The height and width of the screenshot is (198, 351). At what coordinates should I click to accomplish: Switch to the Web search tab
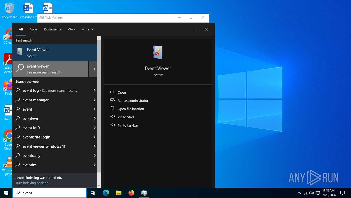coord(71,29)
